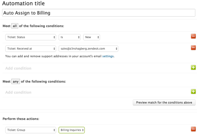Click Preview match for the conditions above
The image size is (197, 134).
[x=164, y=103]
